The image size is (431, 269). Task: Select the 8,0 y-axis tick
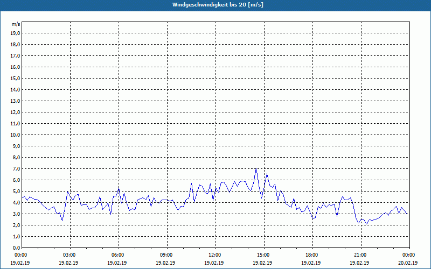(17, 158)
